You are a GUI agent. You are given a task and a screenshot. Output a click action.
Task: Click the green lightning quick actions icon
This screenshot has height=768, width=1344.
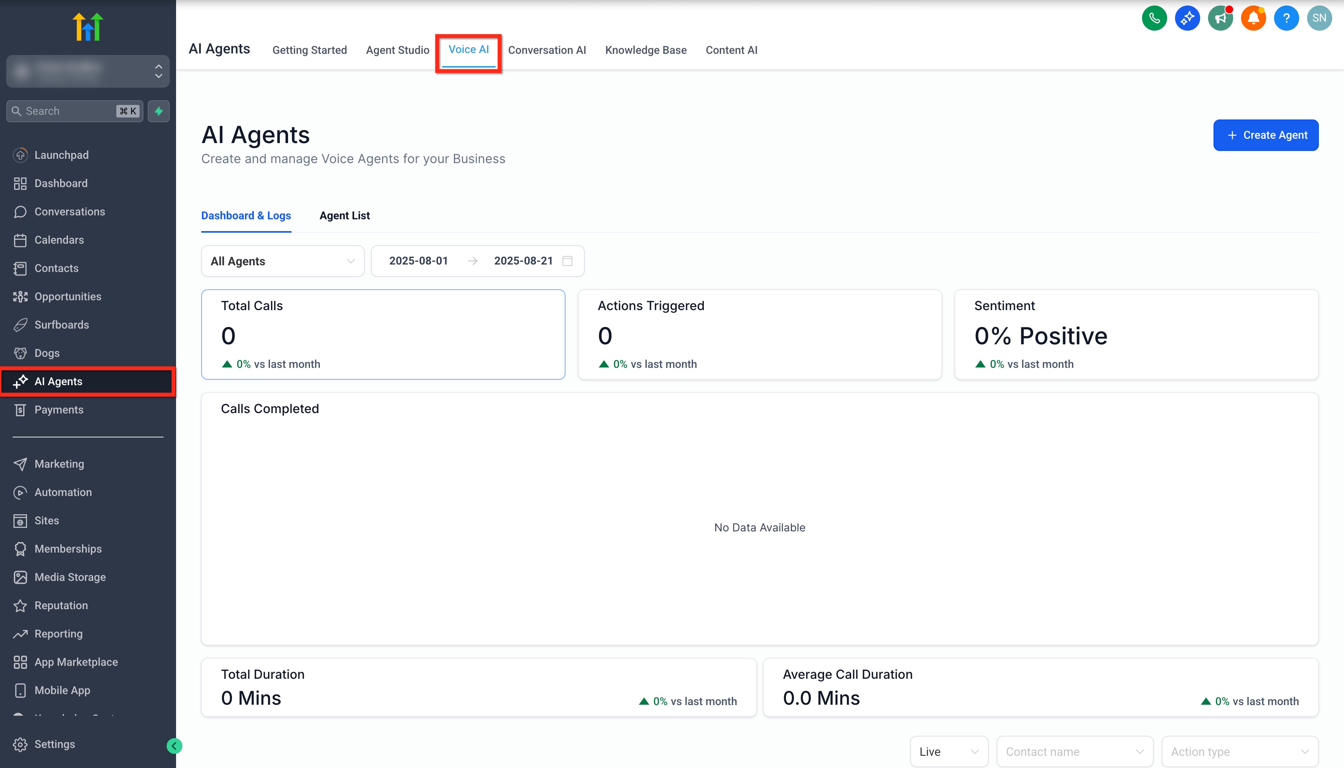[x=159, y=111]
